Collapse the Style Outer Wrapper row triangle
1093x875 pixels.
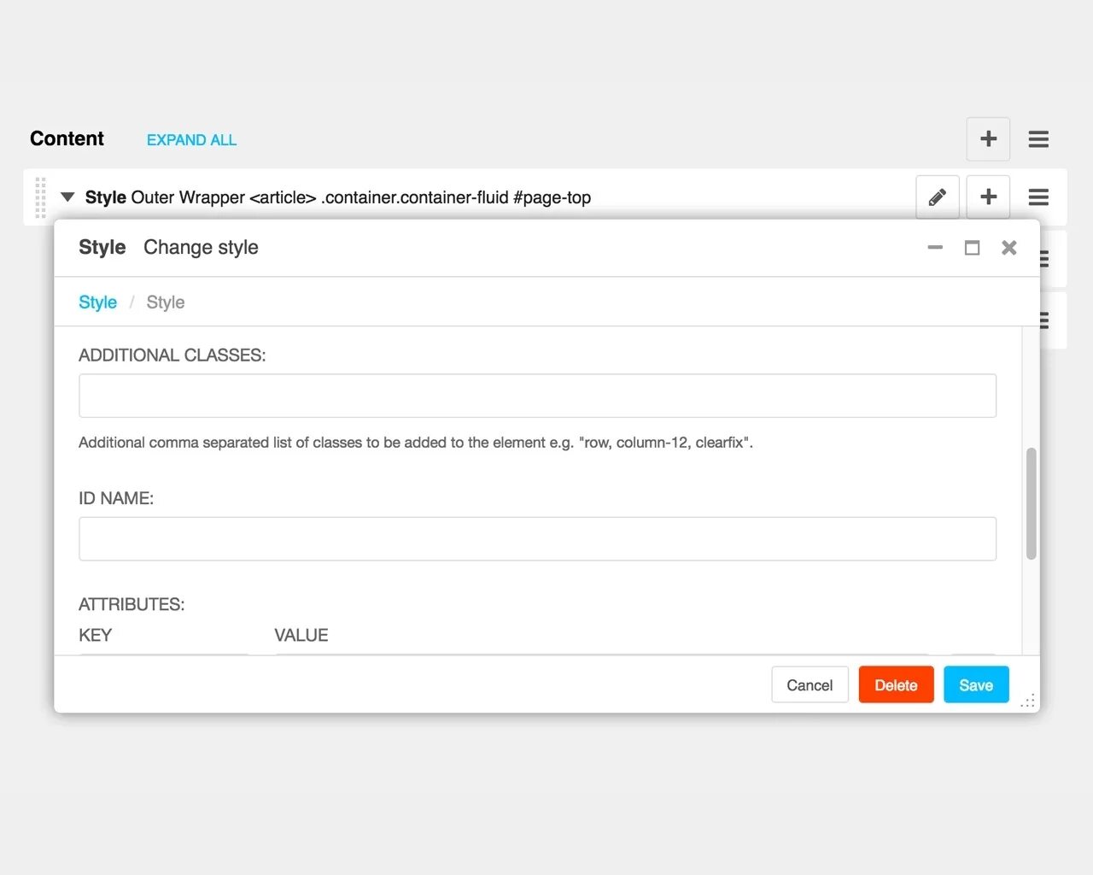pos(67,197)
